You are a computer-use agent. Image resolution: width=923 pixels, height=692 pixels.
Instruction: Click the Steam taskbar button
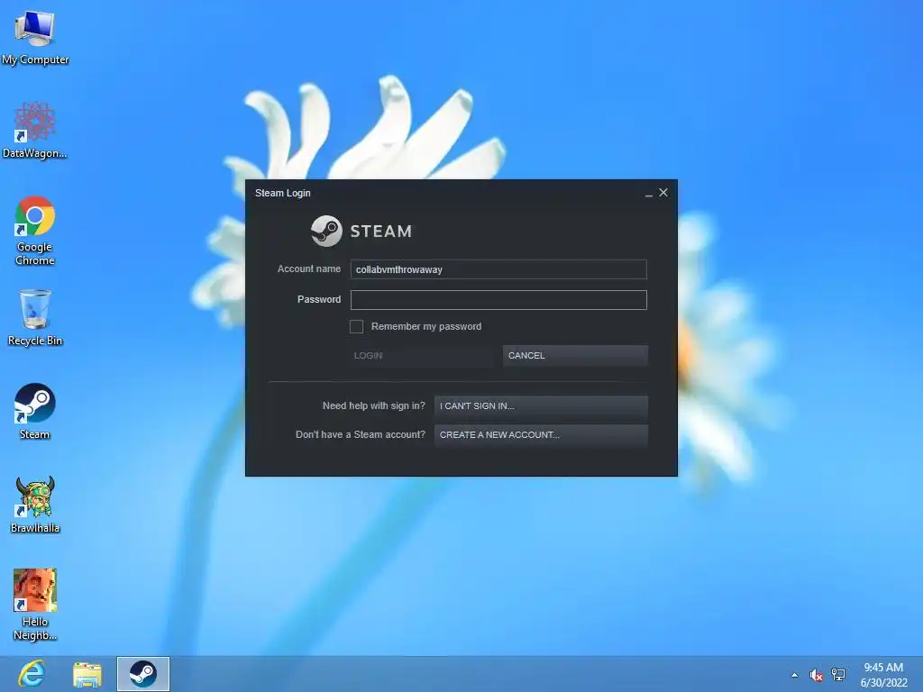click(143, 674)
